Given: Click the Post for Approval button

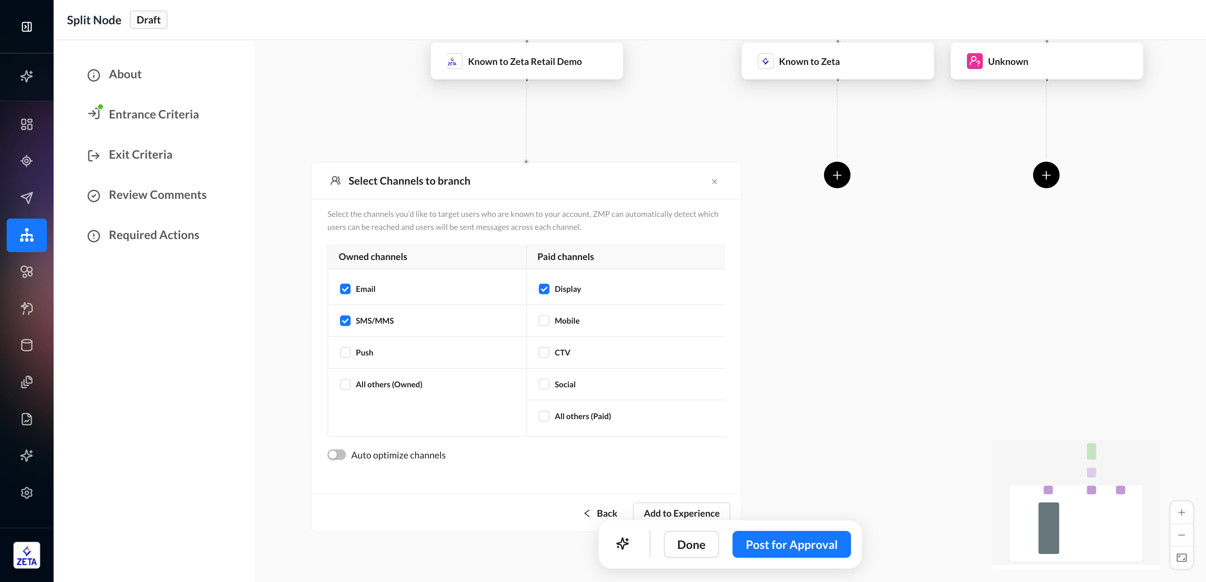Looking at the screenshot, I should [791, 544].
